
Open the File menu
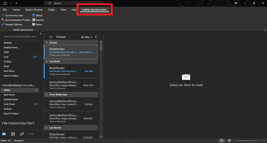pyautogui.click(x=5, y=10)
